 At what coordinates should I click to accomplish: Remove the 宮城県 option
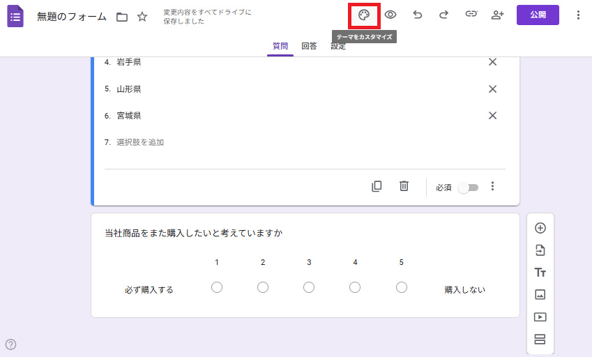point(492,116)
